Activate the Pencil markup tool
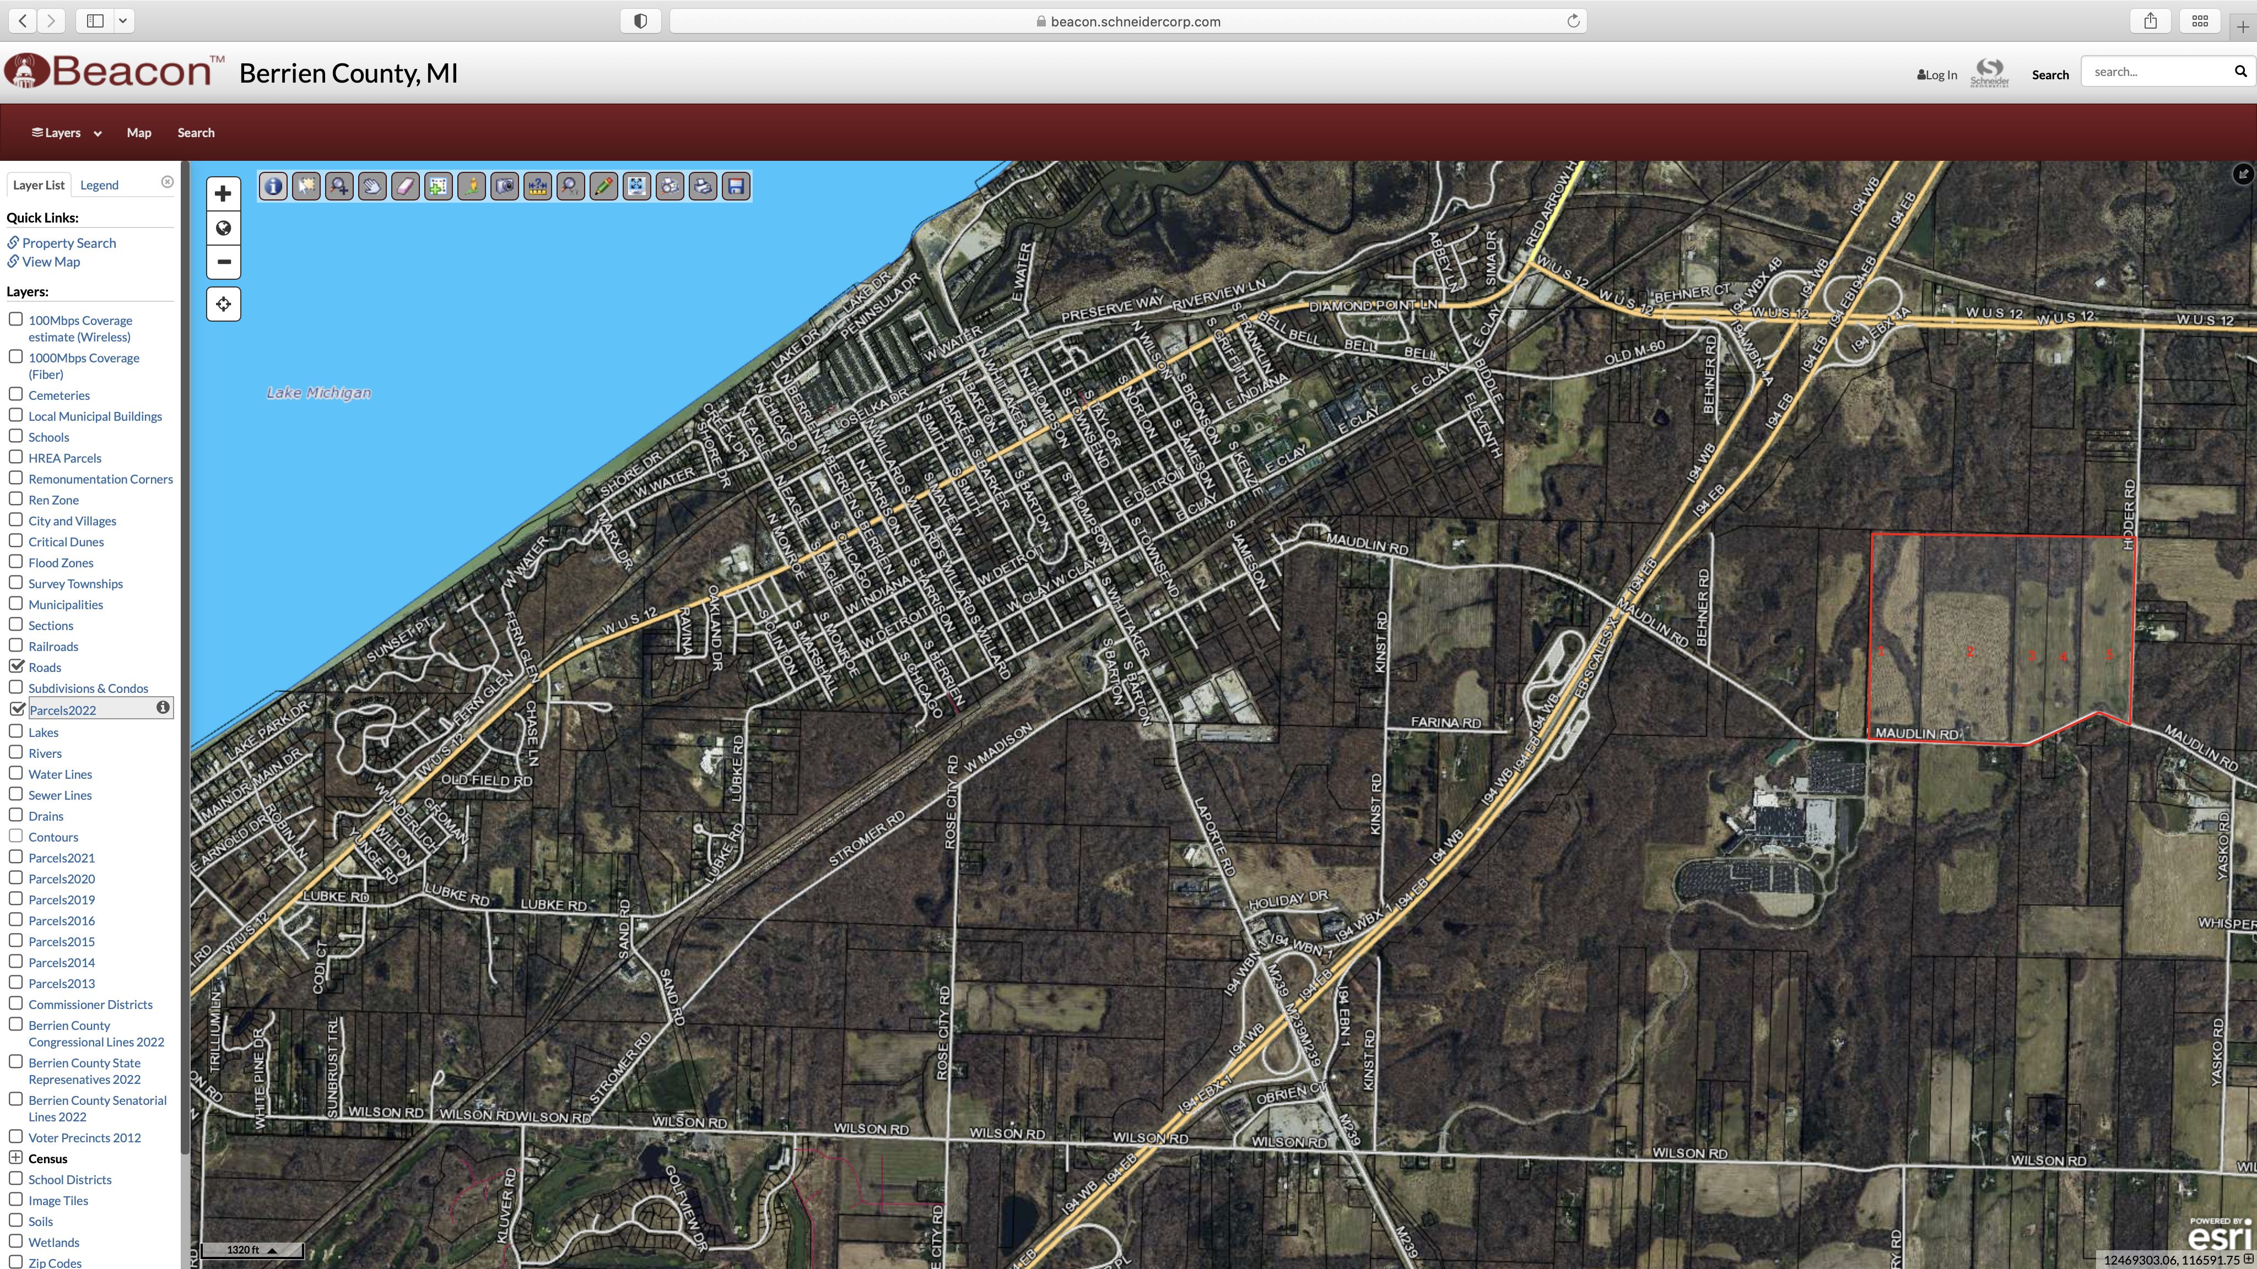This screenshot has height=1269, width=2257. pyautogui.click(x=604, y=186)
